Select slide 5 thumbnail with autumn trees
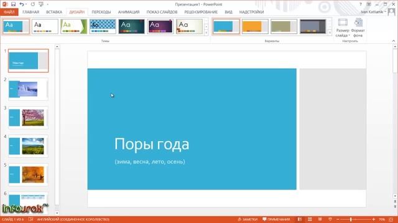 28,175
